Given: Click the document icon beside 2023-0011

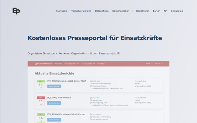Looking at the screenshot, I should point(91,98).
